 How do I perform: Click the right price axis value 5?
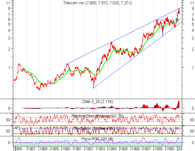point(193,24)
